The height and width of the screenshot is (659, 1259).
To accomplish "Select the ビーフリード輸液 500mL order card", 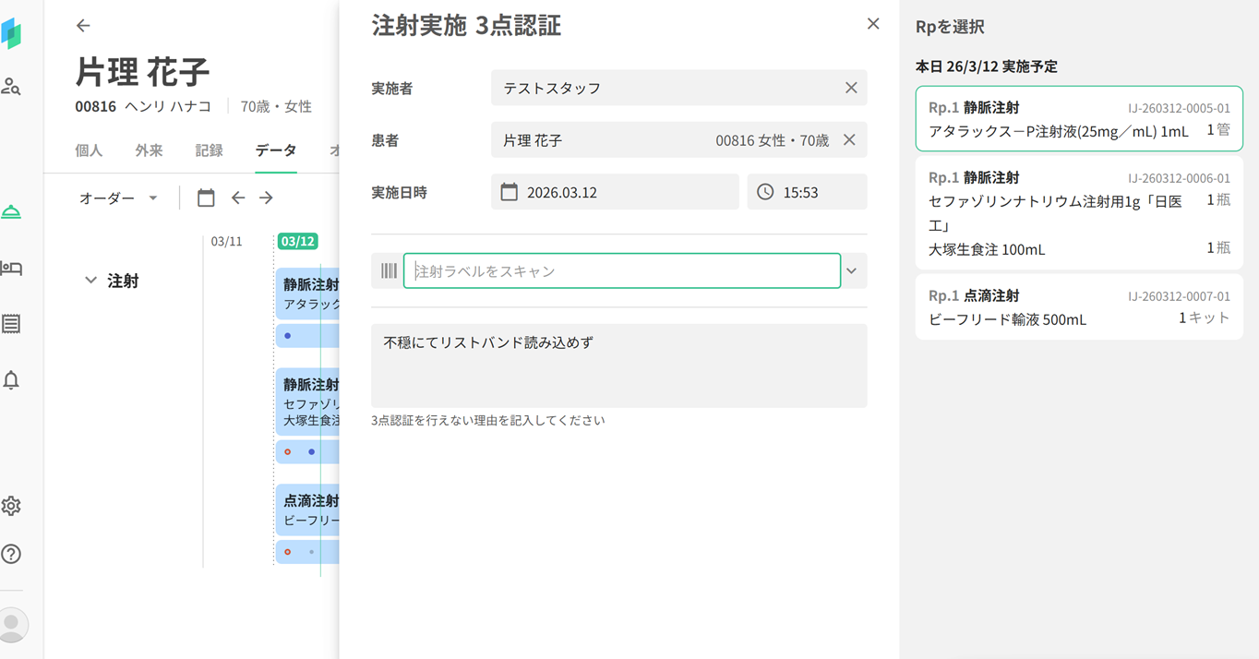I will 1078,307.
